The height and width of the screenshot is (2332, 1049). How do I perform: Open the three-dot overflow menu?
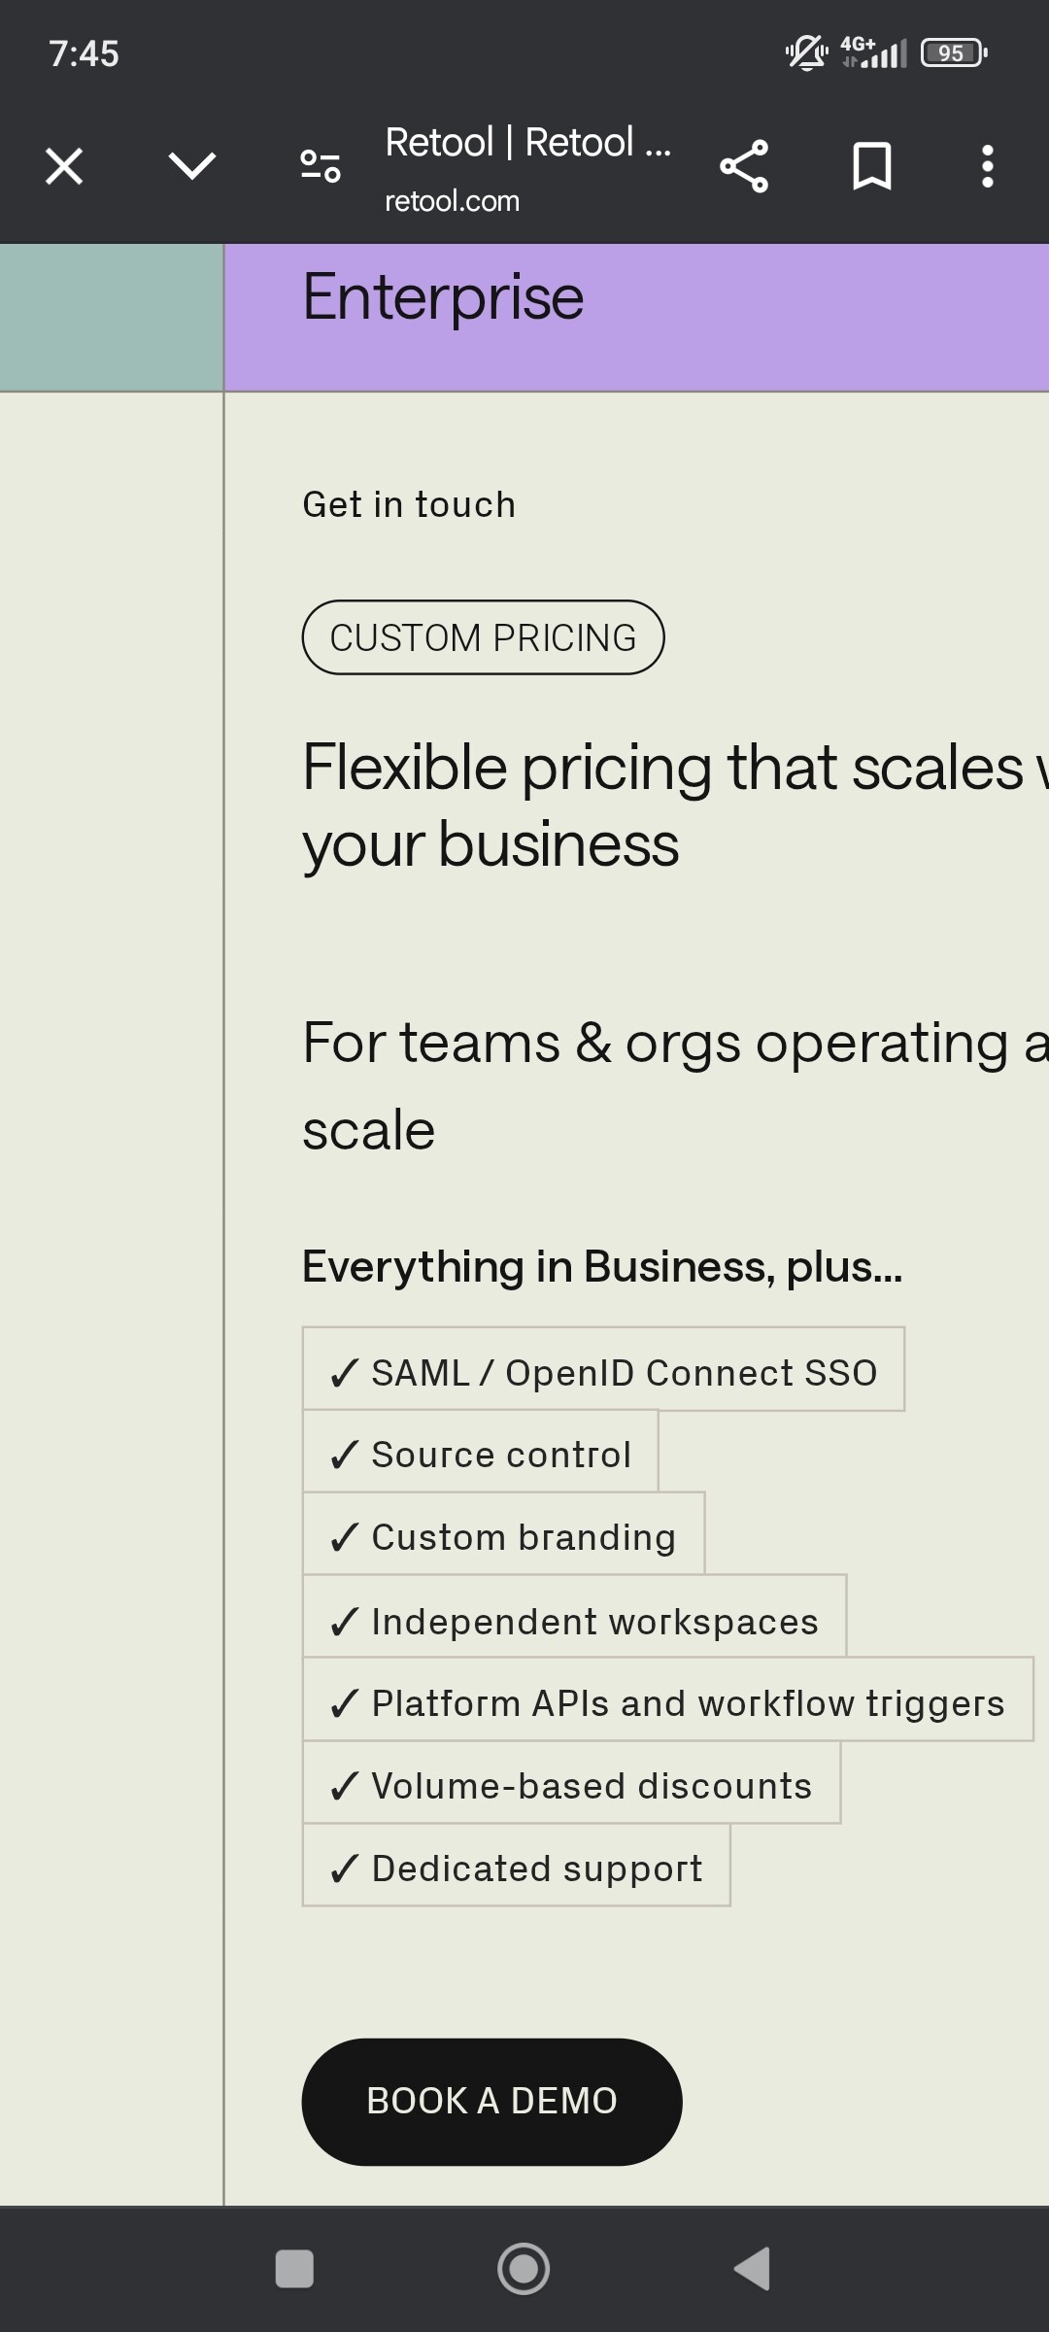(x=987, y=166)
